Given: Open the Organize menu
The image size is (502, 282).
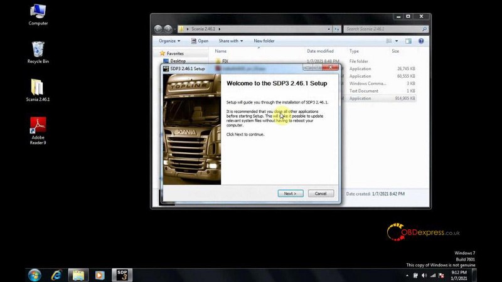Looking at the screenshot, I should coord(169,41).
